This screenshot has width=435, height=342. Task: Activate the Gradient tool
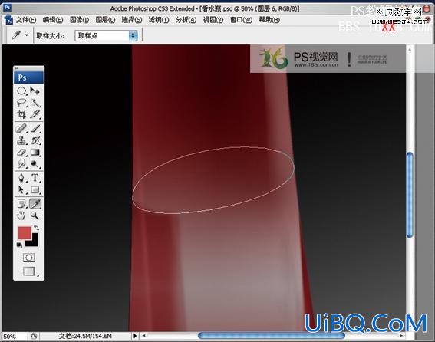tap(35, 153)
